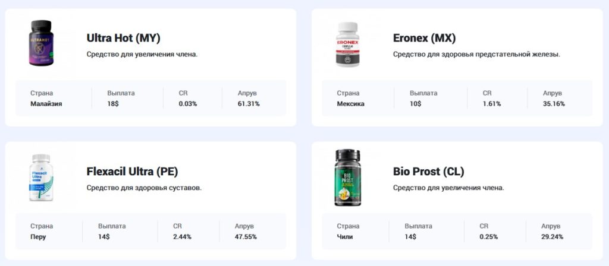This screenshot has height=266, width=609.
Task: Click Ultra Hot payout value 18$
Action: [x=113, y=104]
